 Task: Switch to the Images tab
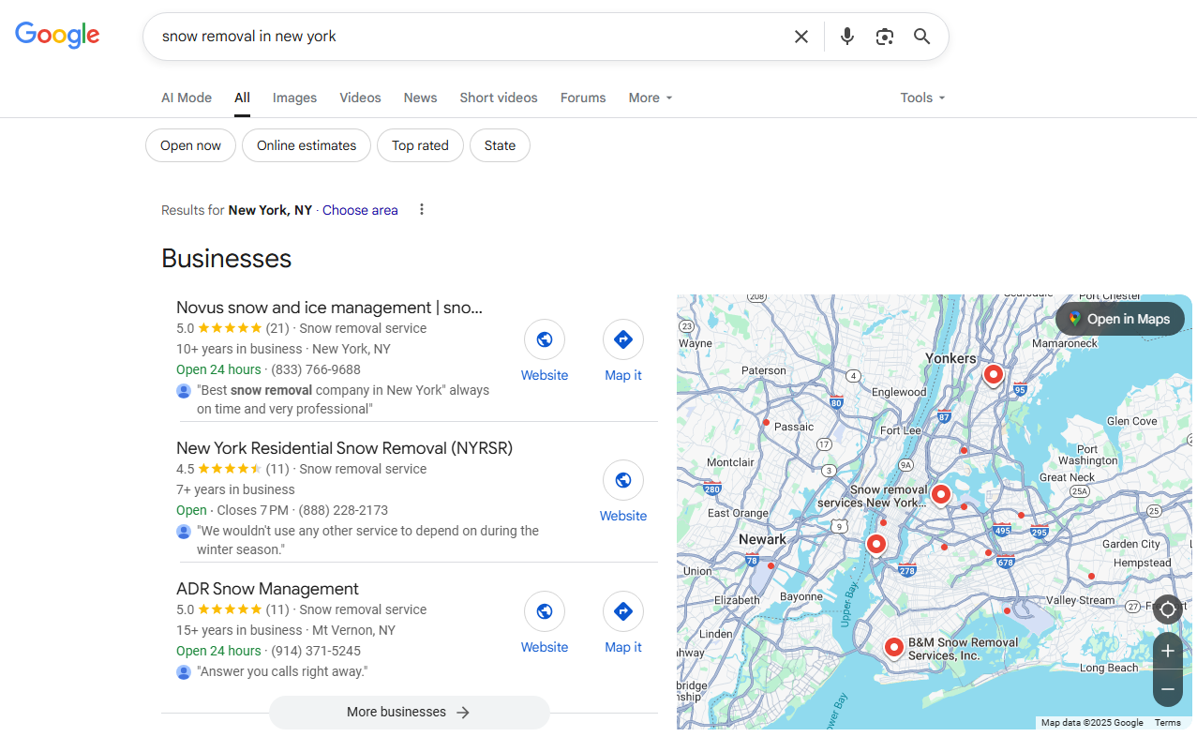click(293, 98)
